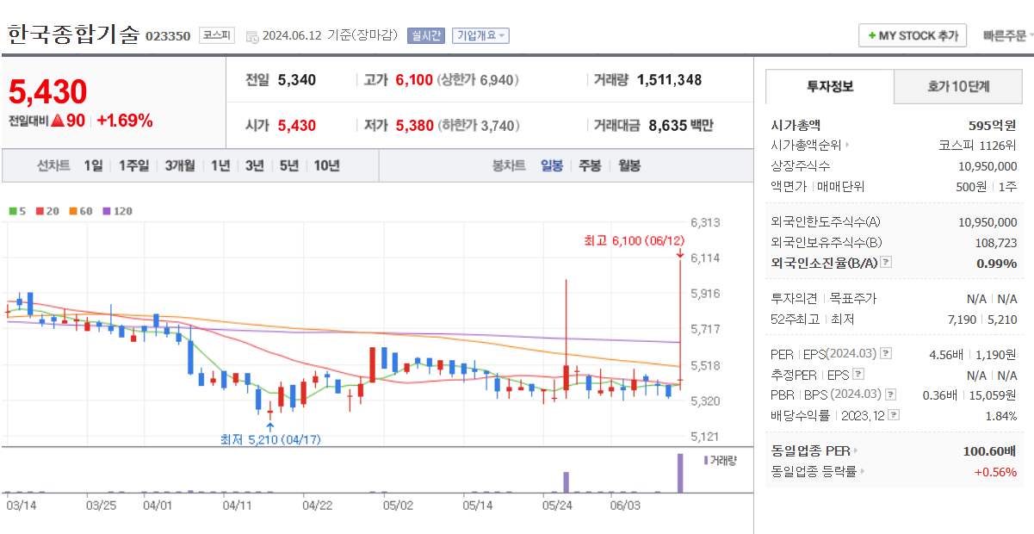Image resolution: width=1034 pixels, height=534 pixels.
Task: Click the +1.69% change rate
Action: 125,121
